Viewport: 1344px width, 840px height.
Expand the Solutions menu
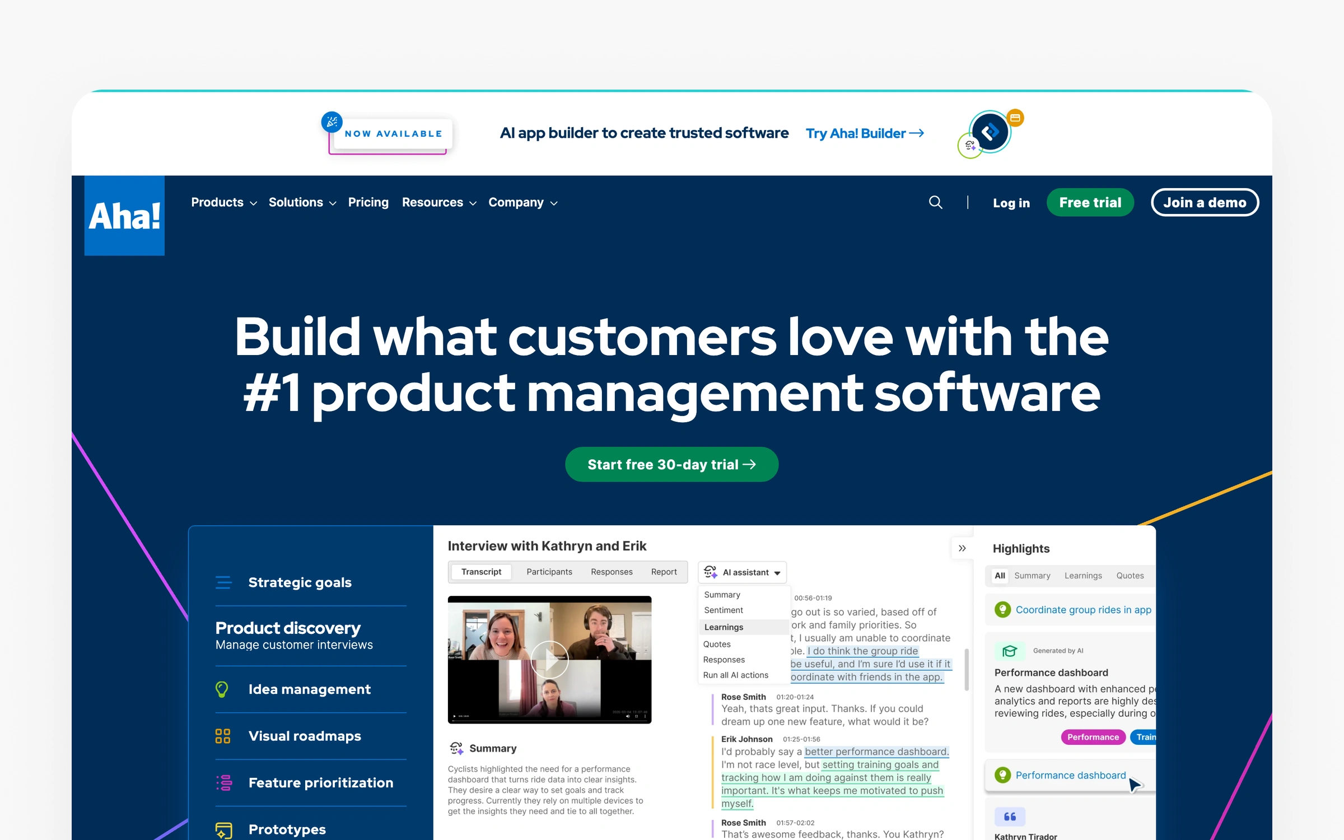click(x=302, y=202)
